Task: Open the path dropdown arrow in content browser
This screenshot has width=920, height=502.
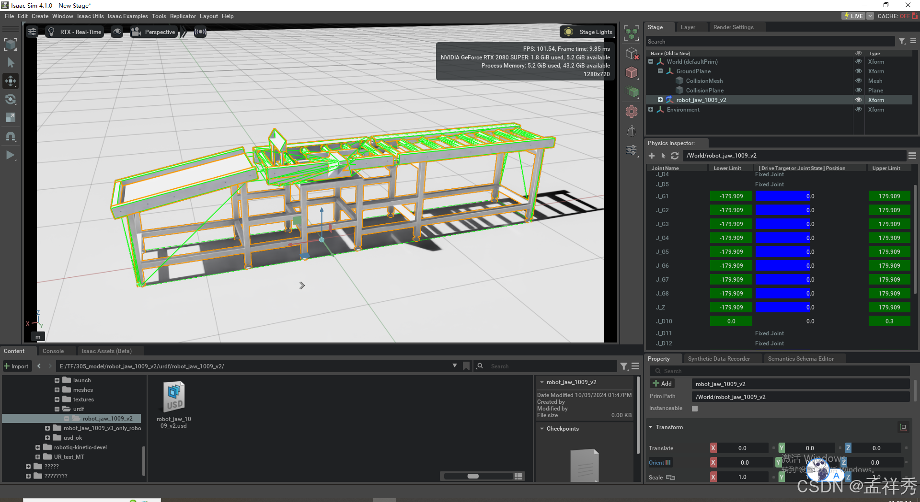Action: point(455,366)
